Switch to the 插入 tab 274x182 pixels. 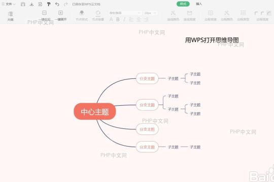(199, 4)
